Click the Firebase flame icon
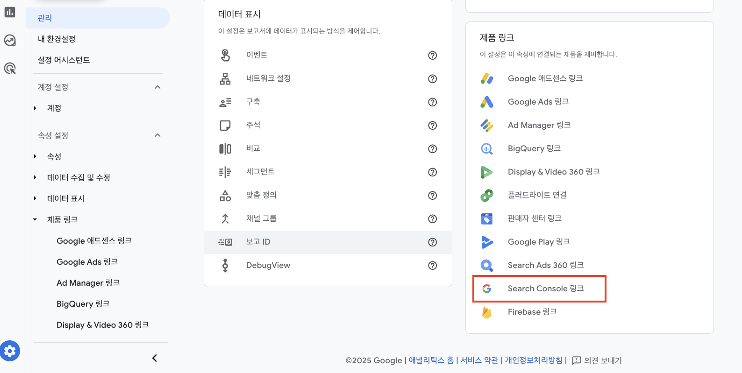 [487, 312]
